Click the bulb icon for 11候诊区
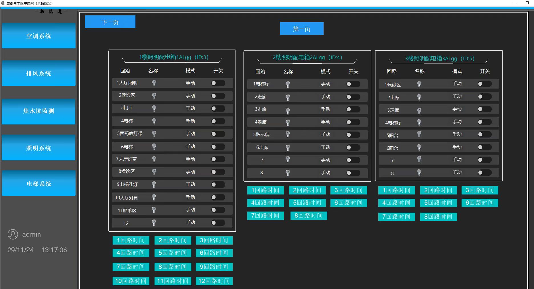Screen dimensions: 534x289 [154, 210]
